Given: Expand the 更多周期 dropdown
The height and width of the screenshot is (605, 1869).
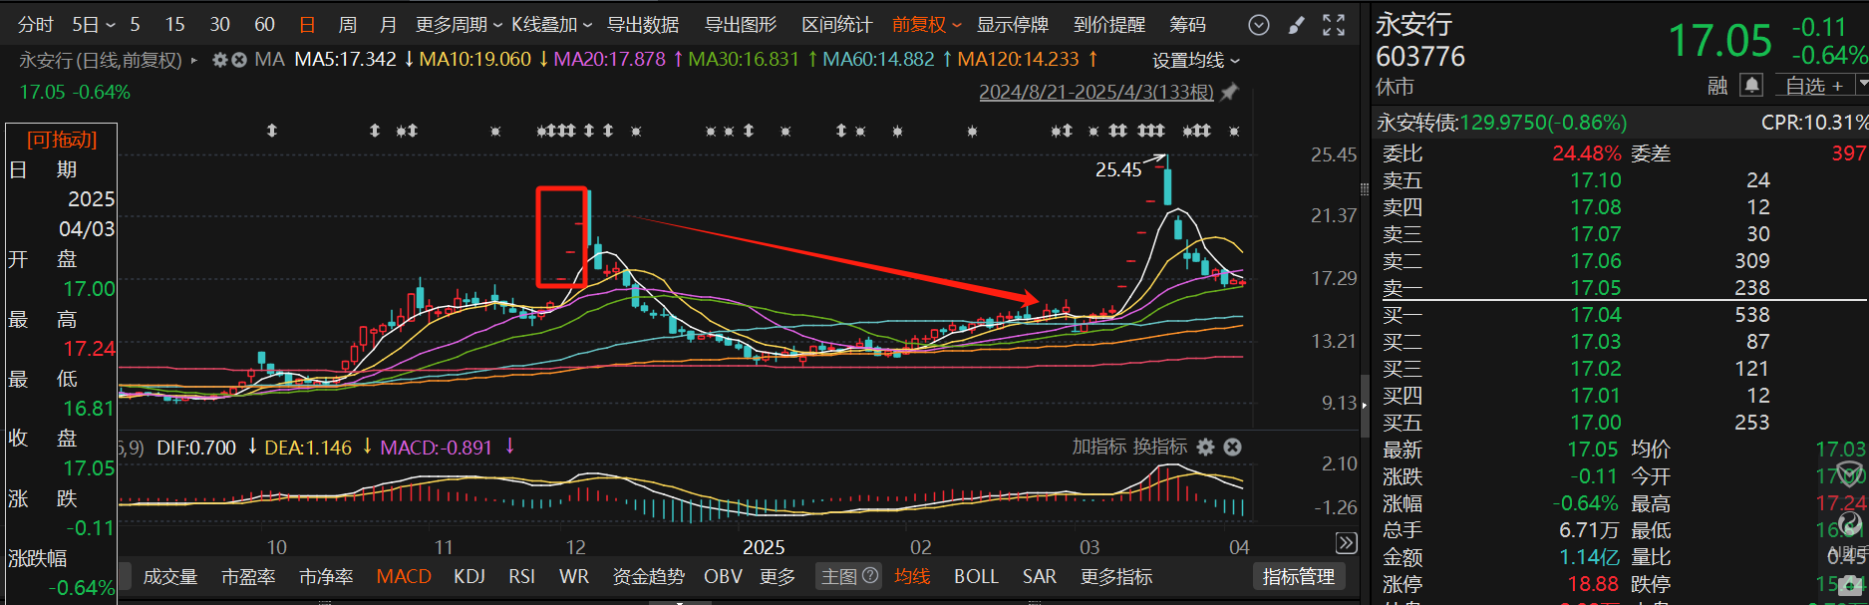Looking at the screenshot, I should coord(458,25).
